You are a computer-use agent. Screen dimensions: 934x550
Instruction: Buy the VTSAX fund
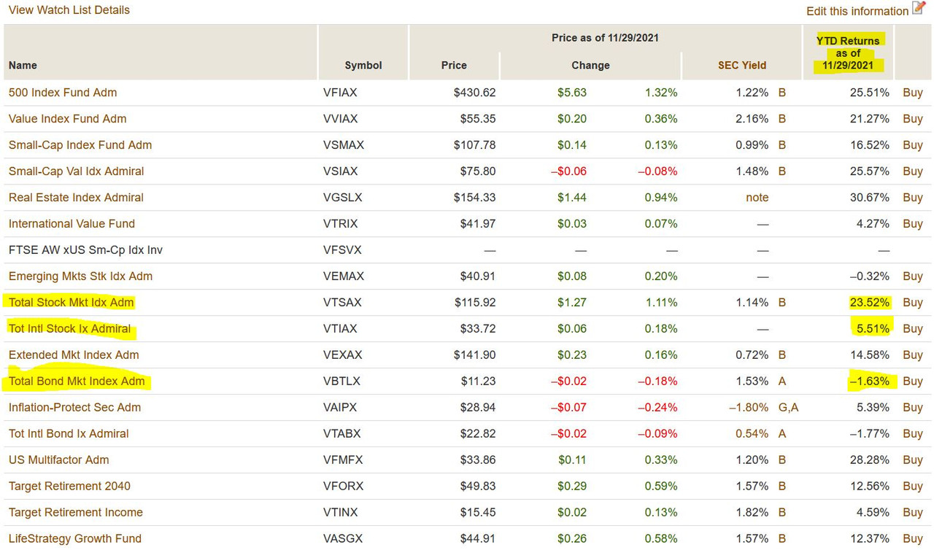click(912, 302)
